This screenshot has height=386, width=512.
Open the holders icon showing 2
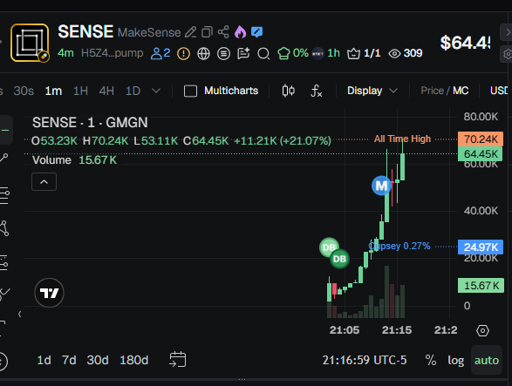tap(160, 53)
